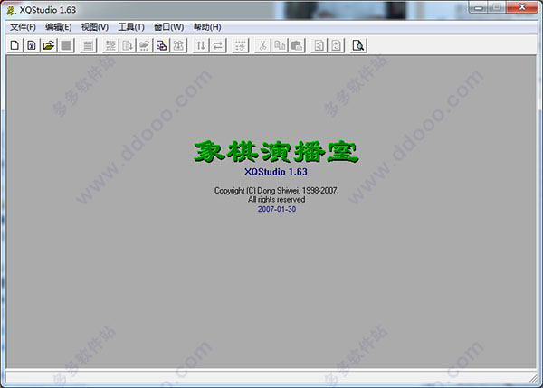543x388 pixels.
Task: Open the 文件(F) menu
Action: click(x=23, y=27)
